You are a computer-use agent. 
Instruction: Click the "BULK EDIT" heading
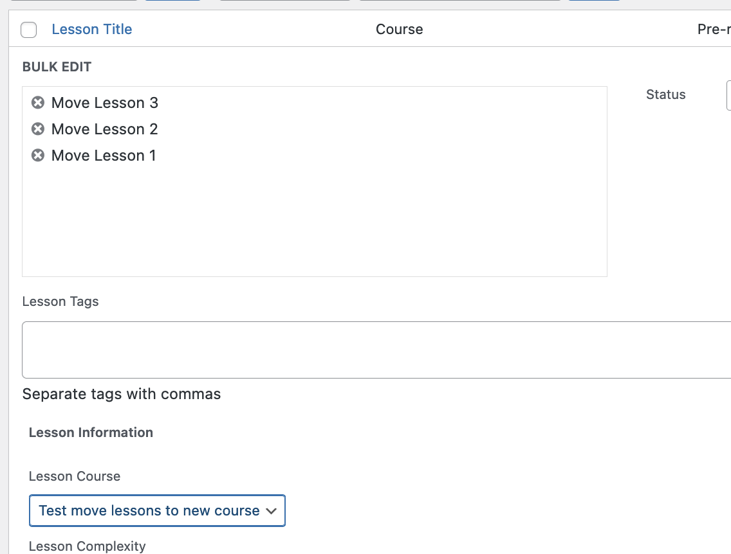coord(57,66)
